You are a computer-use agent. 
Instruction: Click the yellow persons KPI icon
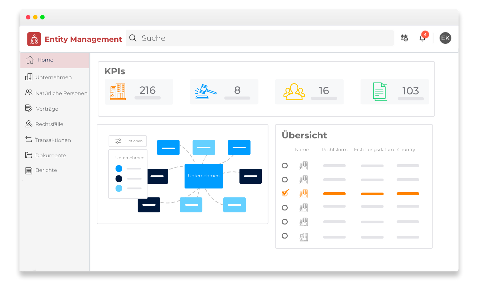pos(294,92)
